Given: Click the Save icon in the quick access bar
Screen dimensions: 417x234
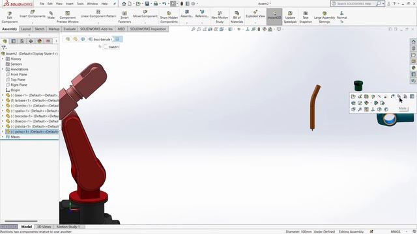Looking at the screenshot, I should pos(147,4).
